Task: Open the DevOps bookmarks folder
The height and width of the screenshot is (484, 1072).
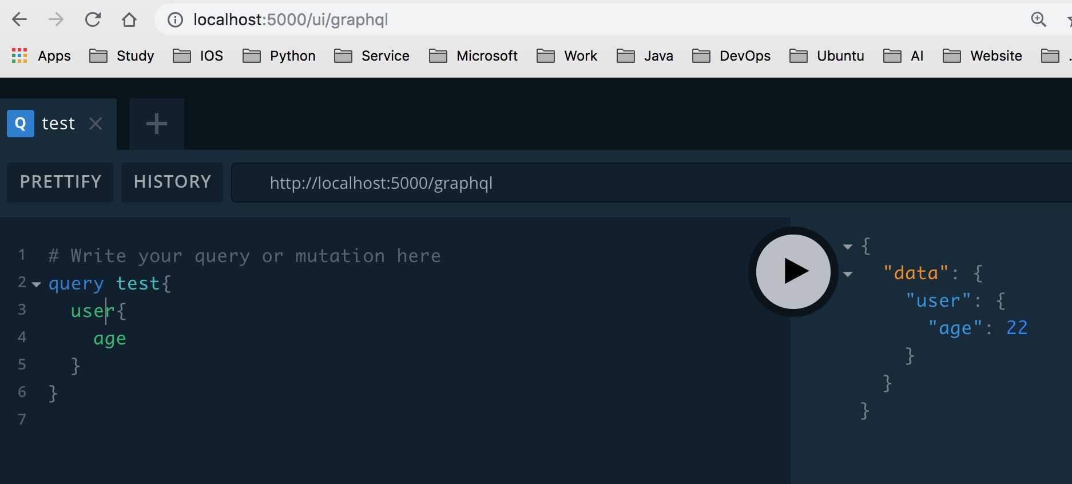Action: point(732,55)
